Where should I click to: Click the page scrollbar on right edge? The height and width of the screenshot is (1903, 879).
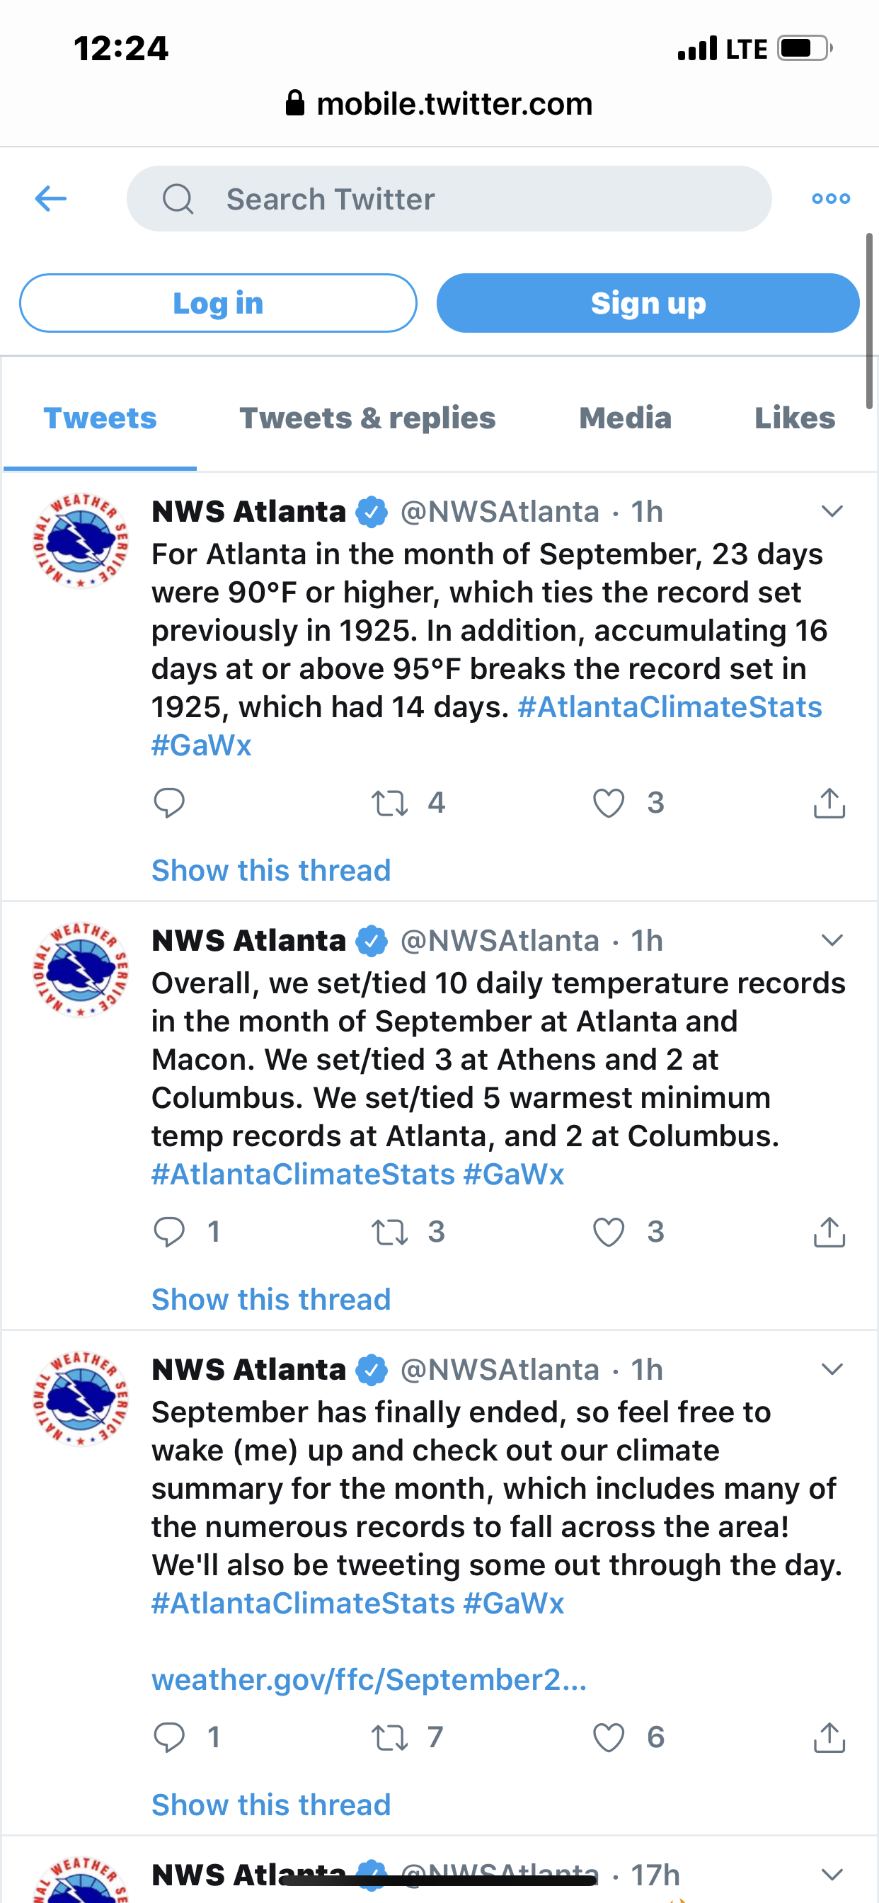coord(869,321)
